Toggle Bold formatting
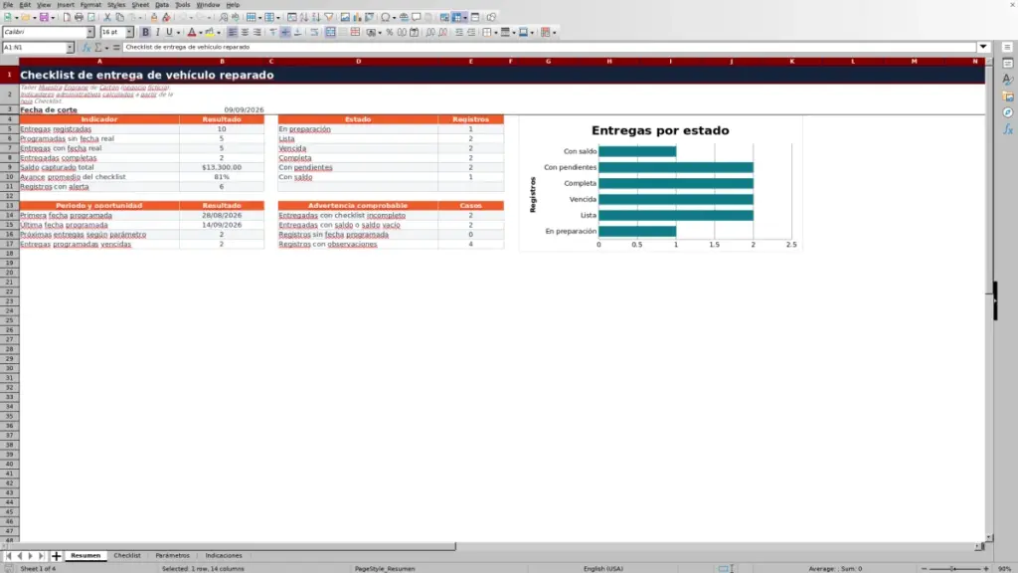The height and width of the screenshot is (573, 1018). (145, 33)
